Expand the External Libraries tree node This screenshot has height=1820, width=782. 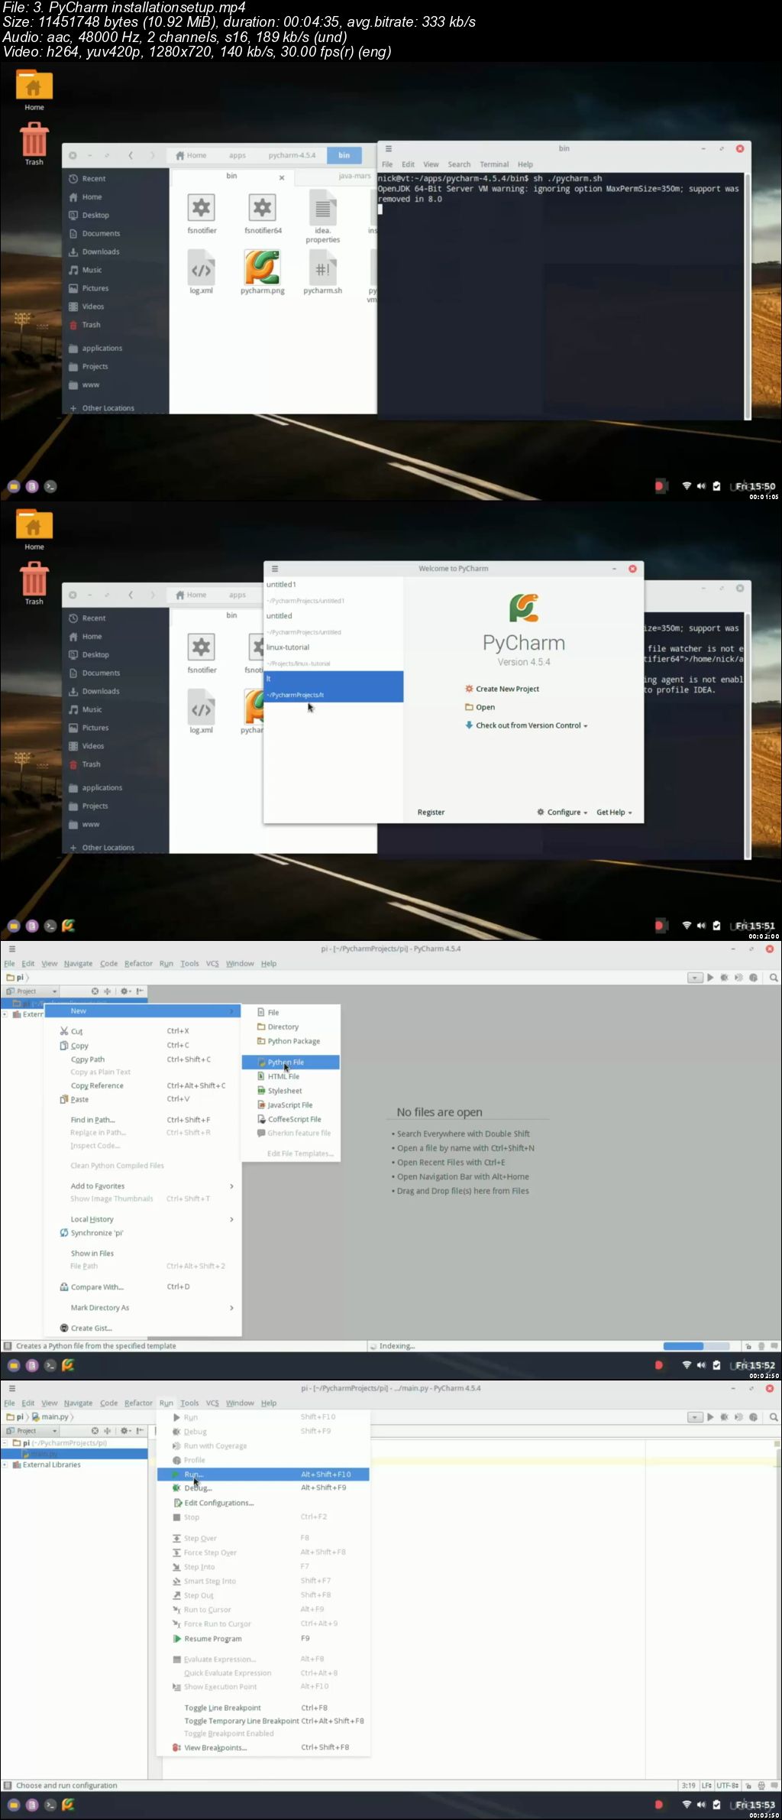coord(5,1465)
